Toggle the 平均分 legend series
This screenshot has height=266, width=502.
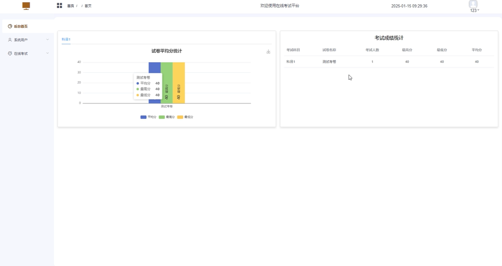click(x=148, y=117)
